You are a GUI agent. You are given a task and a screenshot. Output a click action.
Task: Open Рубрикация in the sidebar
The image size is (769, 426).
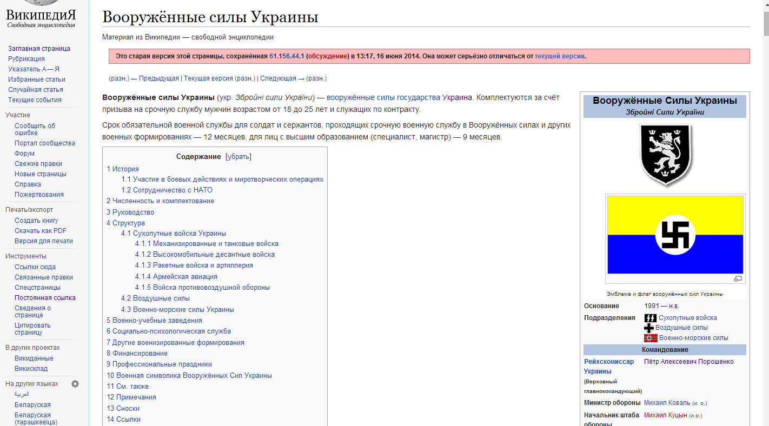pyautogui.click(x=26, y=59)
